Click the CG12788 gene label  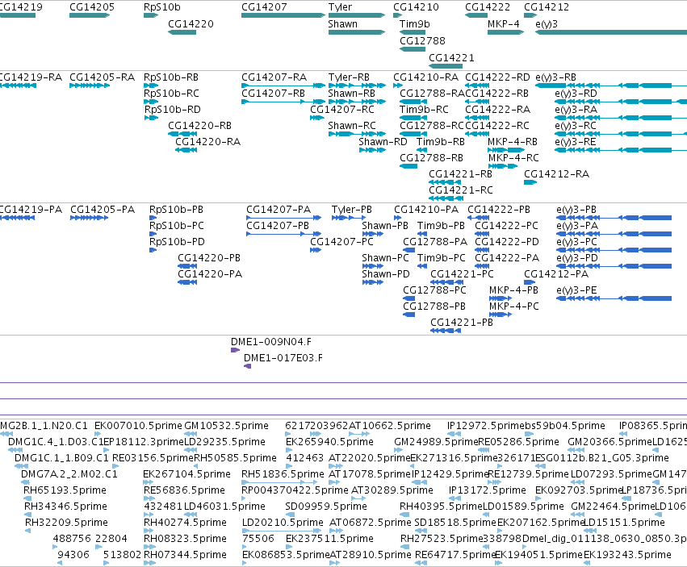(422, 40)
